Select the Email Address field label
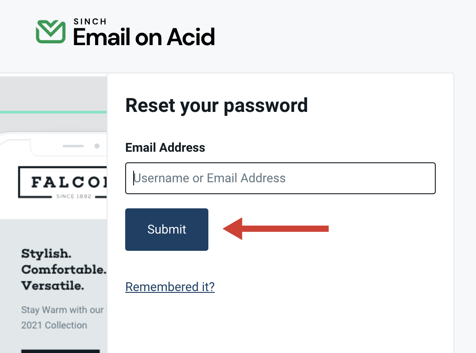Image resolution: width=476 pixels, height=353 pixels. (x=165, y=147)
